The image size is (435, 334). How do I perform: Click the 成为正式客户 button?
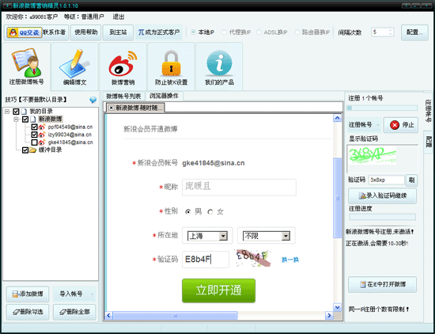tap(159, 32)
